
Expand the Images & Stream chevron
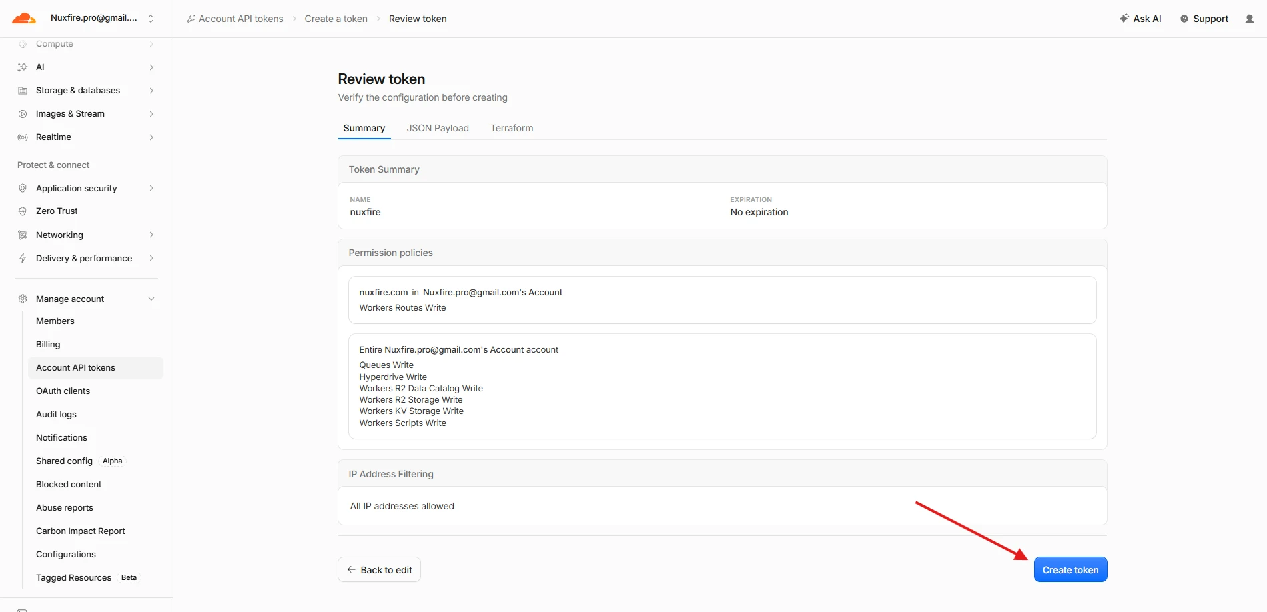point(151,114)
